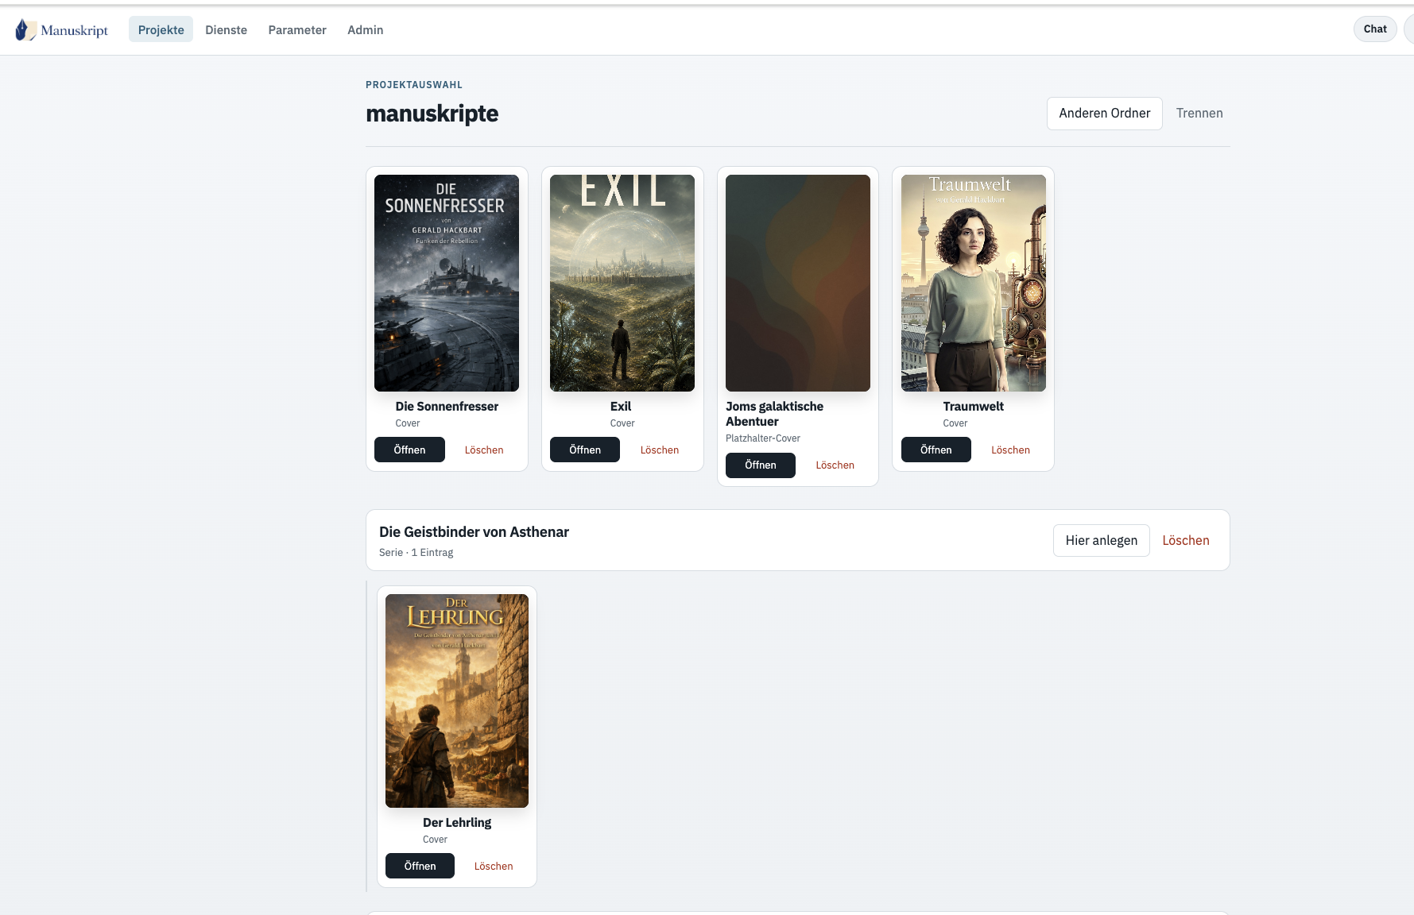Select the Exil cover thumbnail

click(x=622, y=283)
